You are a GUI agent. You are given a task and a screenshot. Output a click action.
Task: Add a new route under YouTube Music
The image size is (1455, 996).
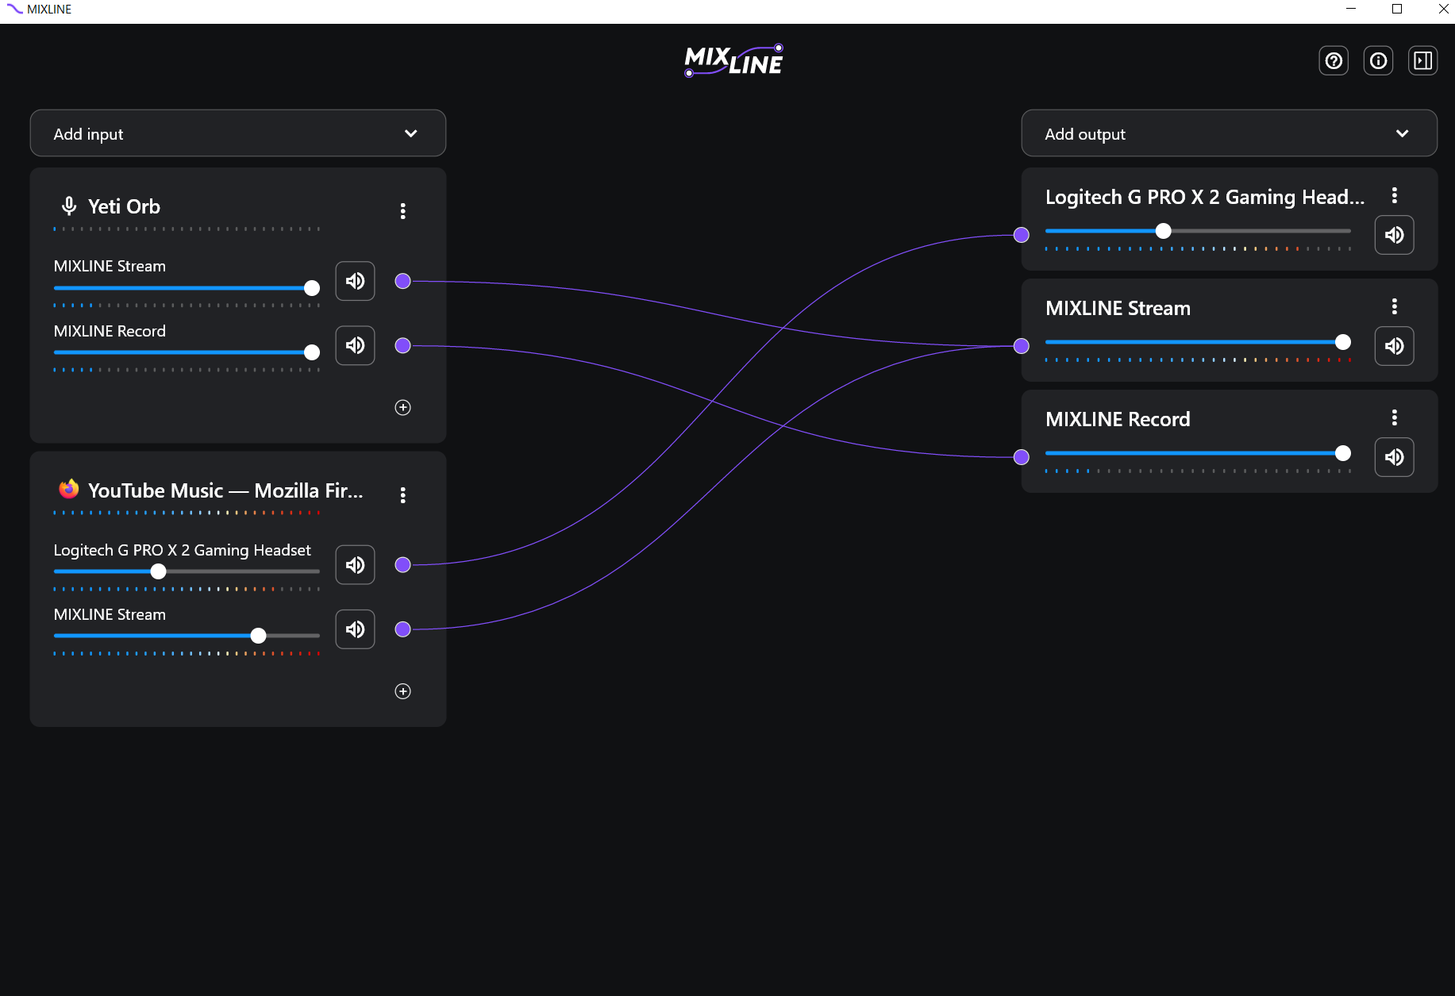tap(403, 691)
